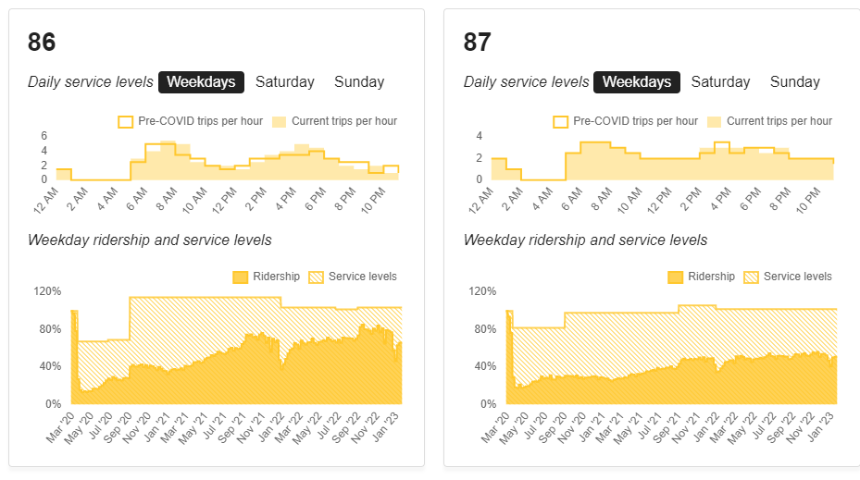Choose the Weekdays tab in route 87 card

[x=636, y=82]
